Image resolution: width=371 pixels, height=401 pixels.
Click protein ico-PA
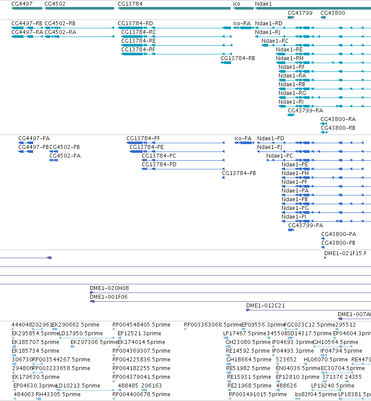243,138
